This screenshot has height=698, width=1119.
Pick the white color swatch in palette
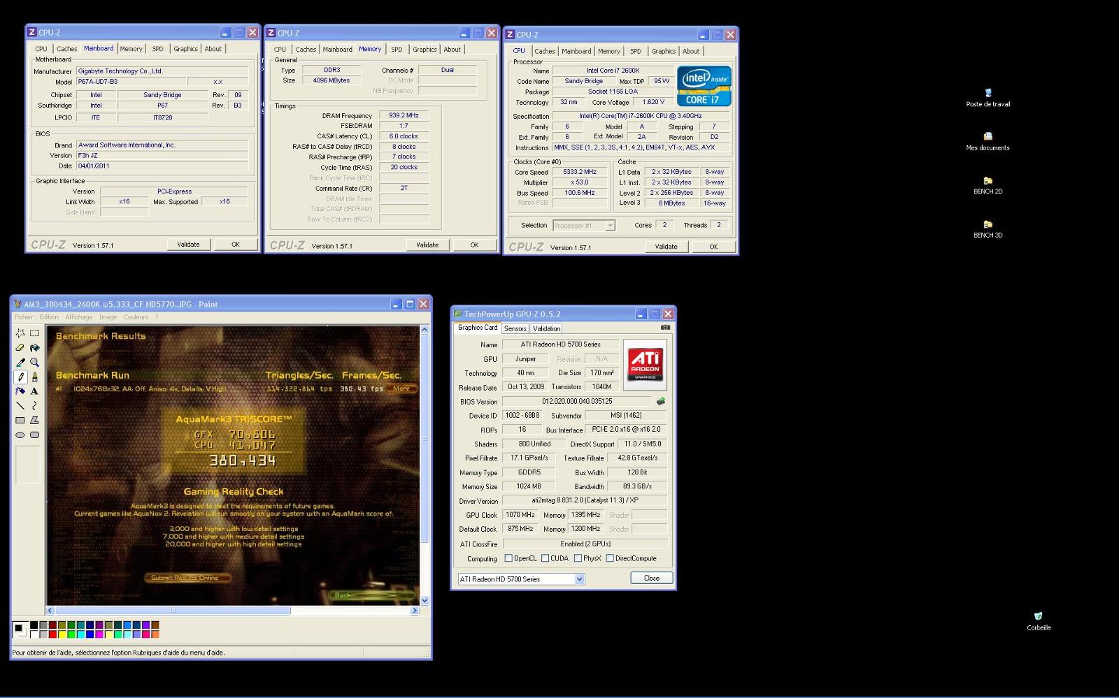(x=34, y=634)
